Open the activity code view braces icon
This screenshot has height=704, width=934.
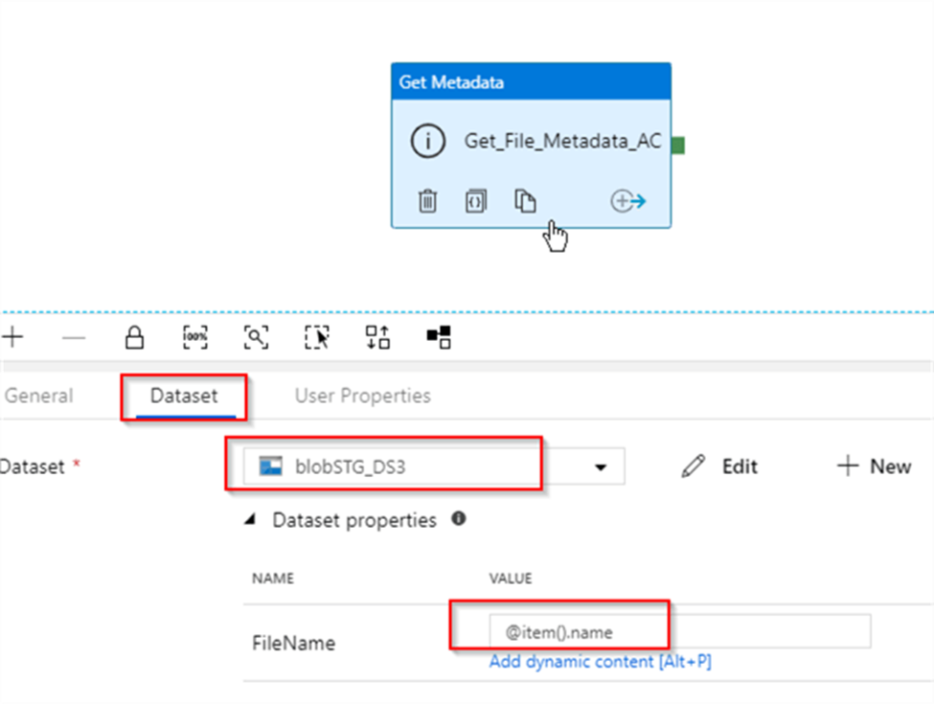(476, 201)
